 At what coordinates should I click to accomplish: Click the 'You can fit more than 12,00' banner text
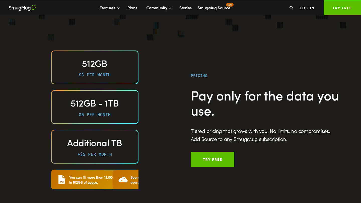91,180
